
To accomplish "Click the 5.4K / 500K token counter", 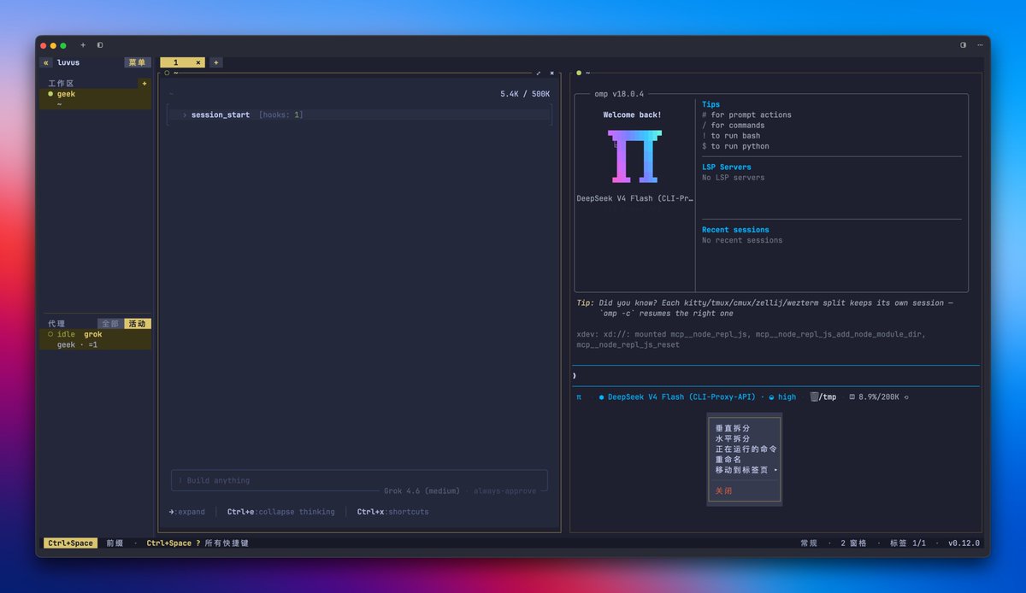I will coord(525,94).
